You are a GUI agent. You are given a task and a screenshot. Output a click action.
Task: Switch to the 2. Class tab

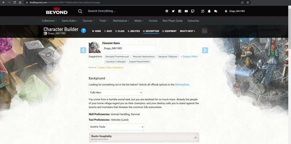coord(120,31)
